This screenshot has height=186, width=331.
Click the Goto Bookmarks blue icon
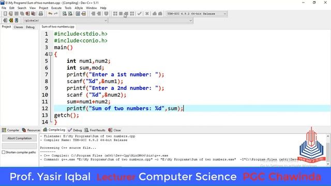click(x=17, y=21)
